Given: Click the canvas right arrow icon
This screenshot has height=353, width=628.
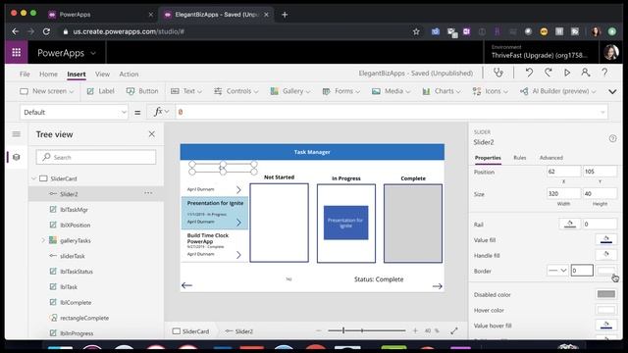Looking at the screenshot, I should (438, 286).
